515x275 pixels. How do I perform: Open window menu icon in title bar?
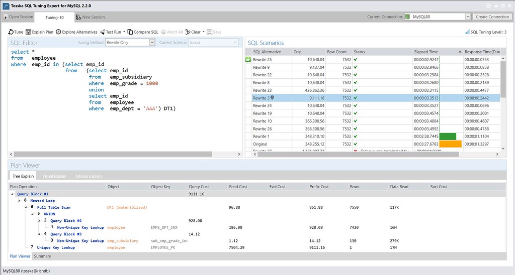489,6
